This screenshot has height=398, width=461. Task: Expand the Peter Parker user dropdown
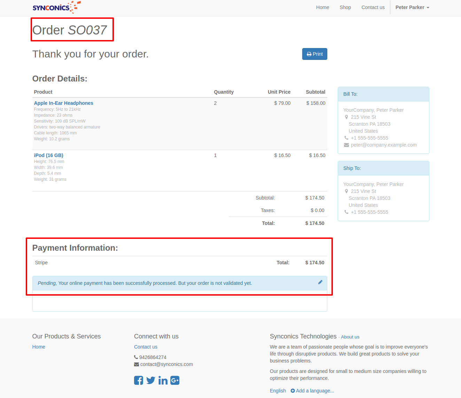click(412, 7)
